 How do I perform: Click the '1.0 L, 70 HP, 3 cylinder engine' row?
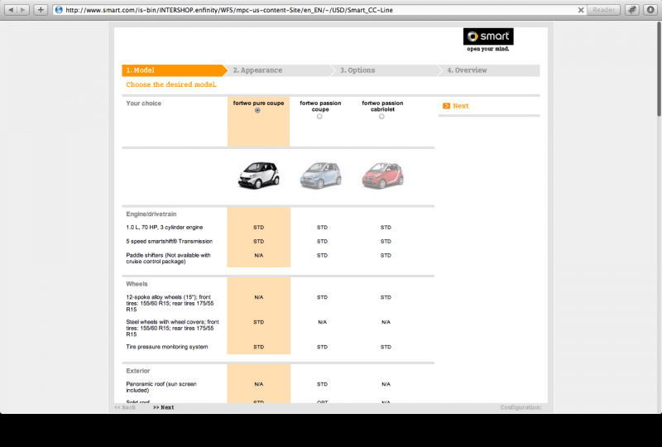164,228
